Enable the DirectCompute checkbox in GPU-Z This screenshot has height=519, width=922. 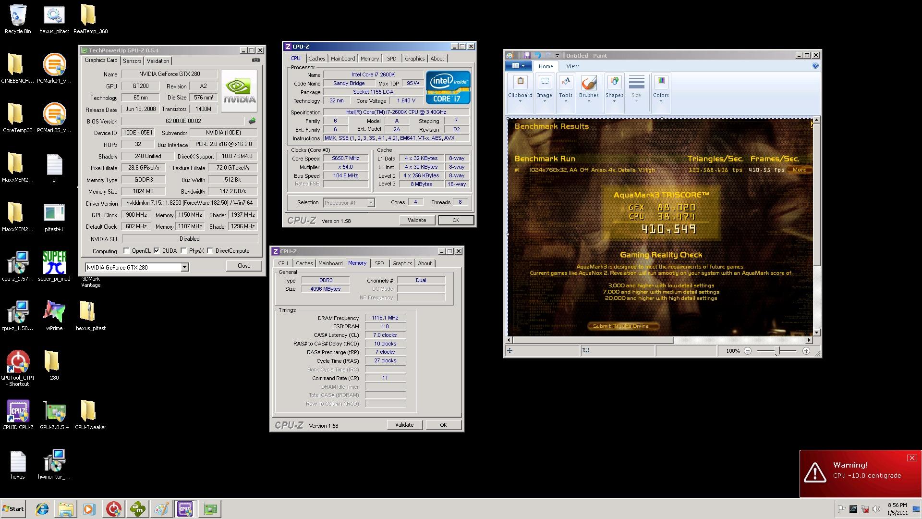pyautogui.click(x=210, y=250)
